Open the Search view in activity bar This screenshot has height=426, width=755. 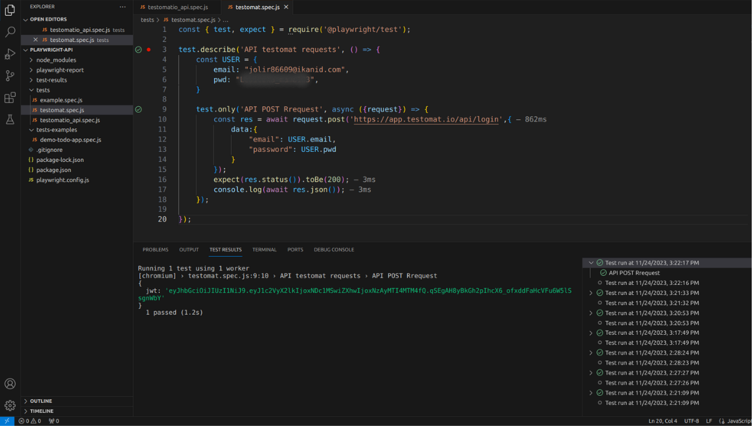pos(10,31)
